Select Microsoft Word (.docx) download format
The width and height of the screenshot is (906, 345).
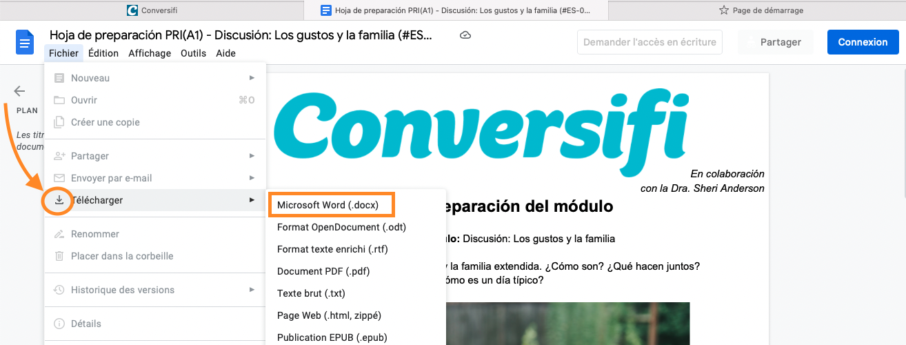coord(328,205)
